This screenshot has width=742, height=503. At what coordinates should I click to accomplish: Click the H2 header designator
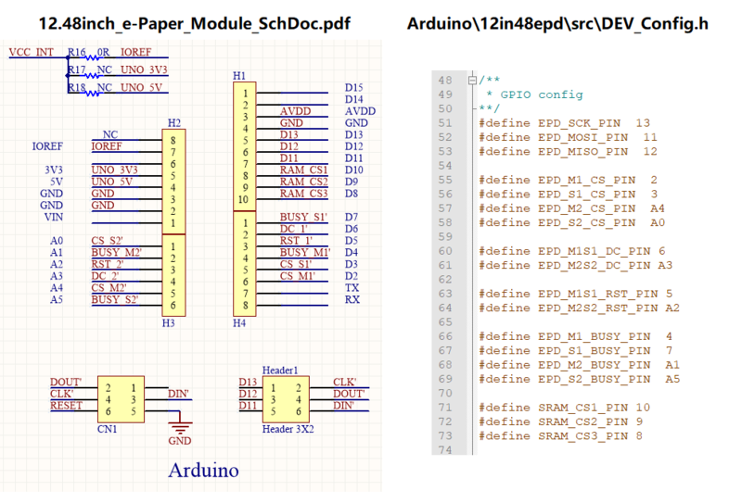(174, 123)
